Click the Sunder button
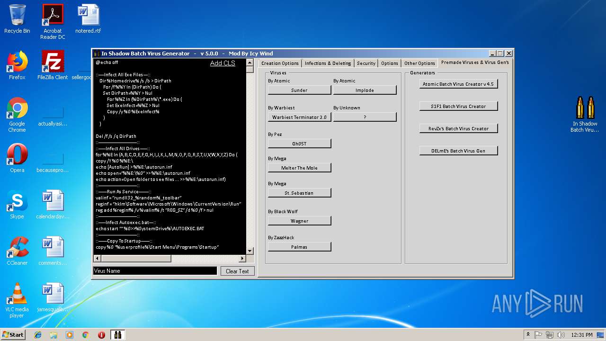 [299, 90]
